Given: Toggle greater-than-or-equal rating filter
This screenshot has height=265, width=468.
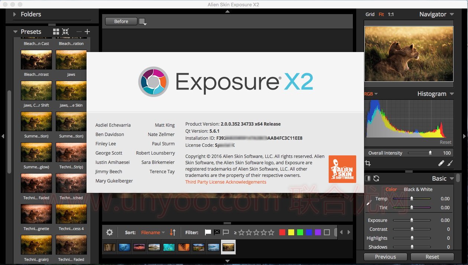Looking at the screenshot, I should pos(235,233).
